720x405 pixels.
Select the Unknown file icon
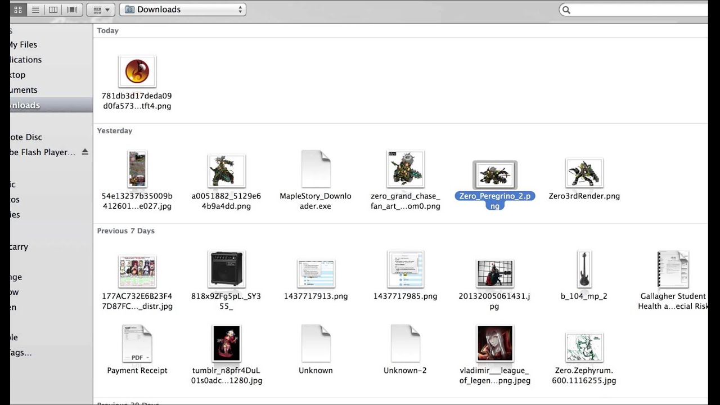316,343
